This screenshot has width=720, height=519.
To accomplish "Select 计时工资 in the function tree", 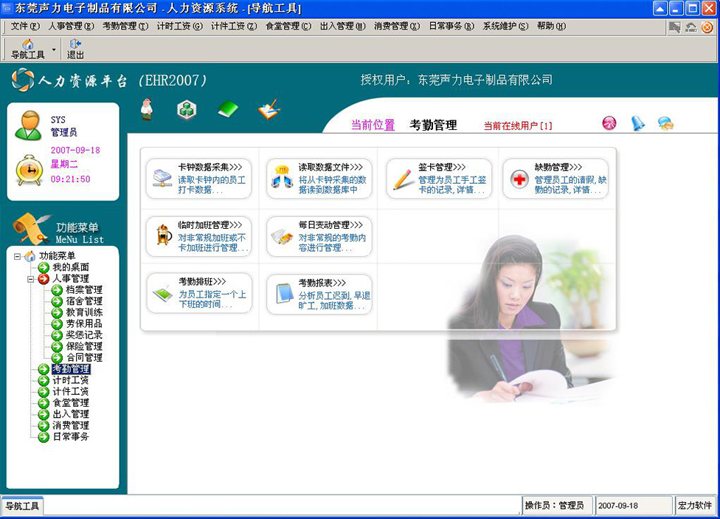I will tap(70, 380).
